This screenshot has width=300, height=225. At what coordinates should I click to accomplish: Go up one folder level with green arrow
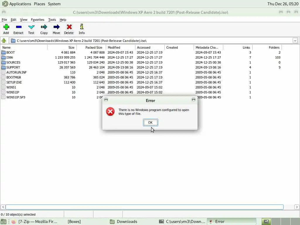click(x=4, y=40)
